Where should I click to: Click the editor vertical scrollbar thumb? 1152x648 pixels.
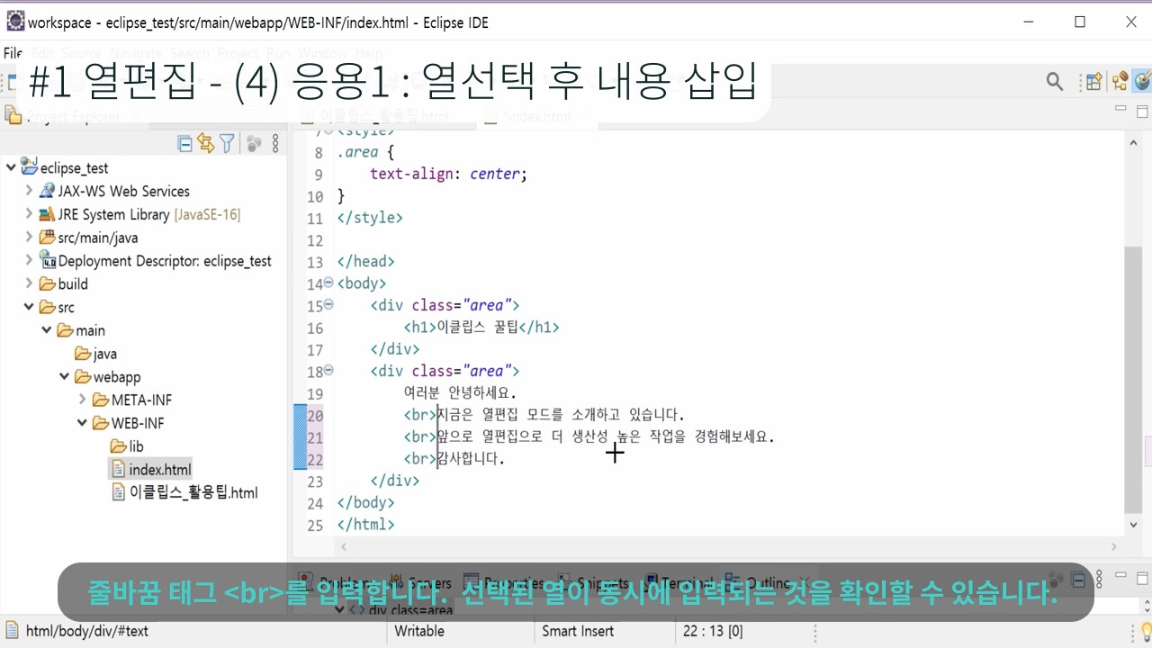[x=1134, y=378]
